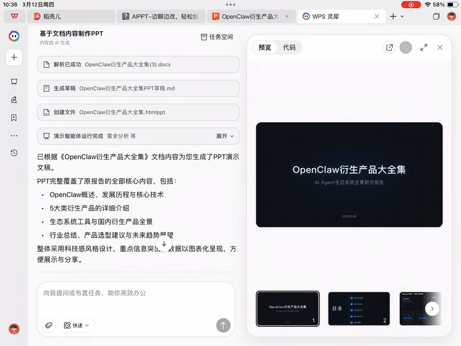
Task: Expand 演示智能体运行完成 details with 展开
Action: (225, 136)
